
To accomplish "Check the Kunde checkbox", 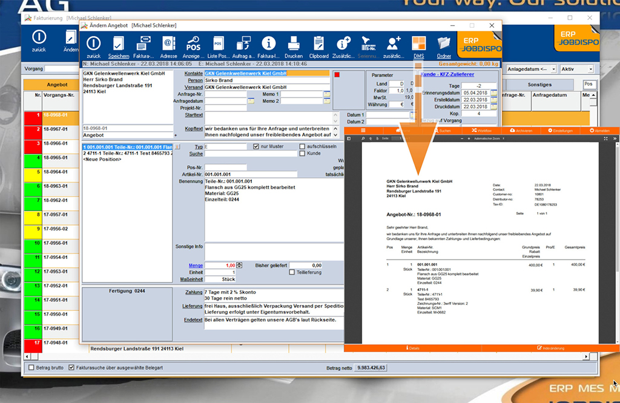I will pos(302,153).
